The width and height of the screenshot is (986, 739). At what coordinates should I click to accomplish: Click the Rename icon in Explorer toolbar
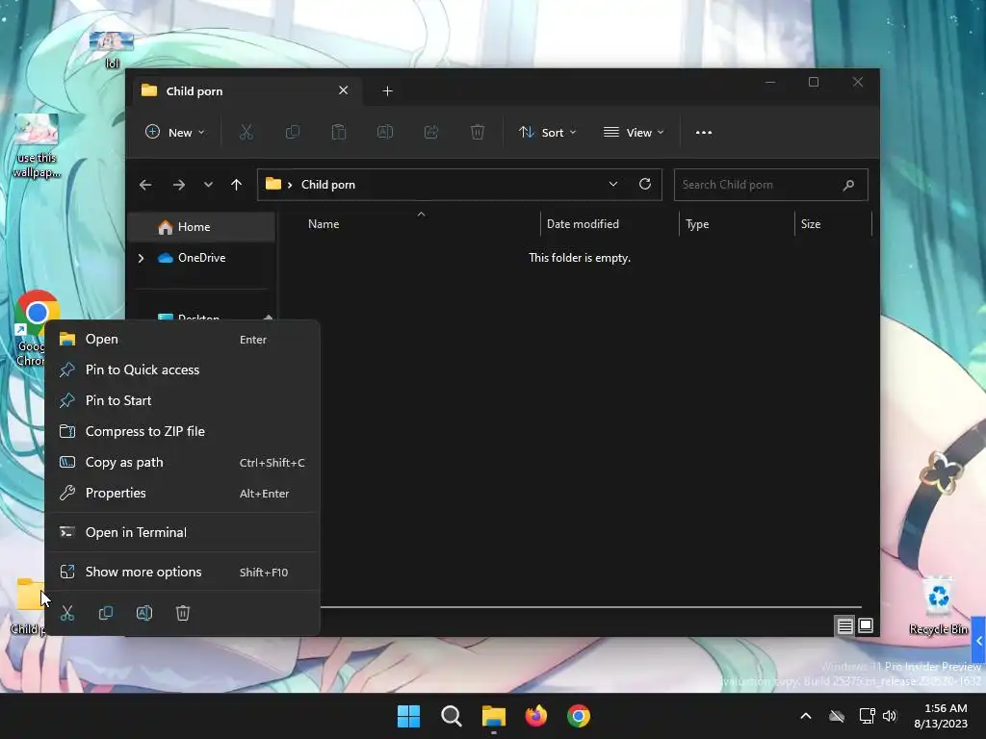click(385, 133)
